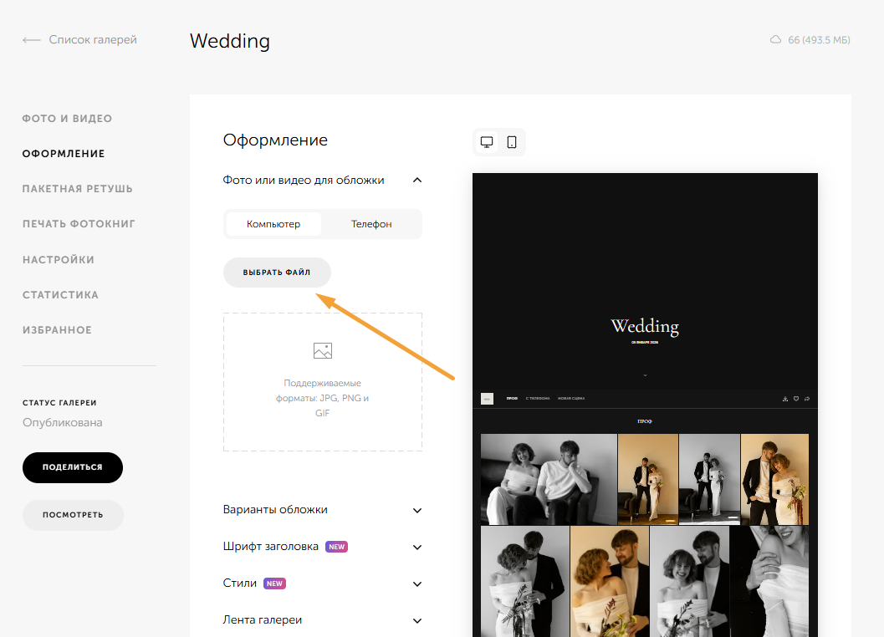The width and height of the screenshot is (884, 637).
Task: Switch preview to desktop monitor icon
Action: click(x=487, y=142)
